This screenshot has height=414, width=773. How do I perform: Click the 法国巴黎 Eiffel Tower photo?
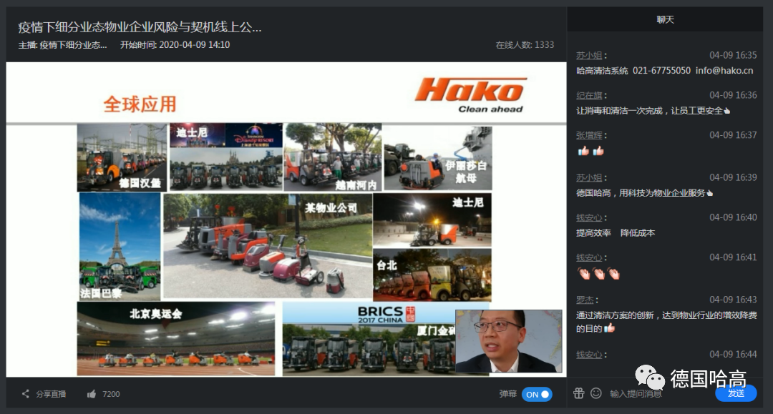pos(120,247)
